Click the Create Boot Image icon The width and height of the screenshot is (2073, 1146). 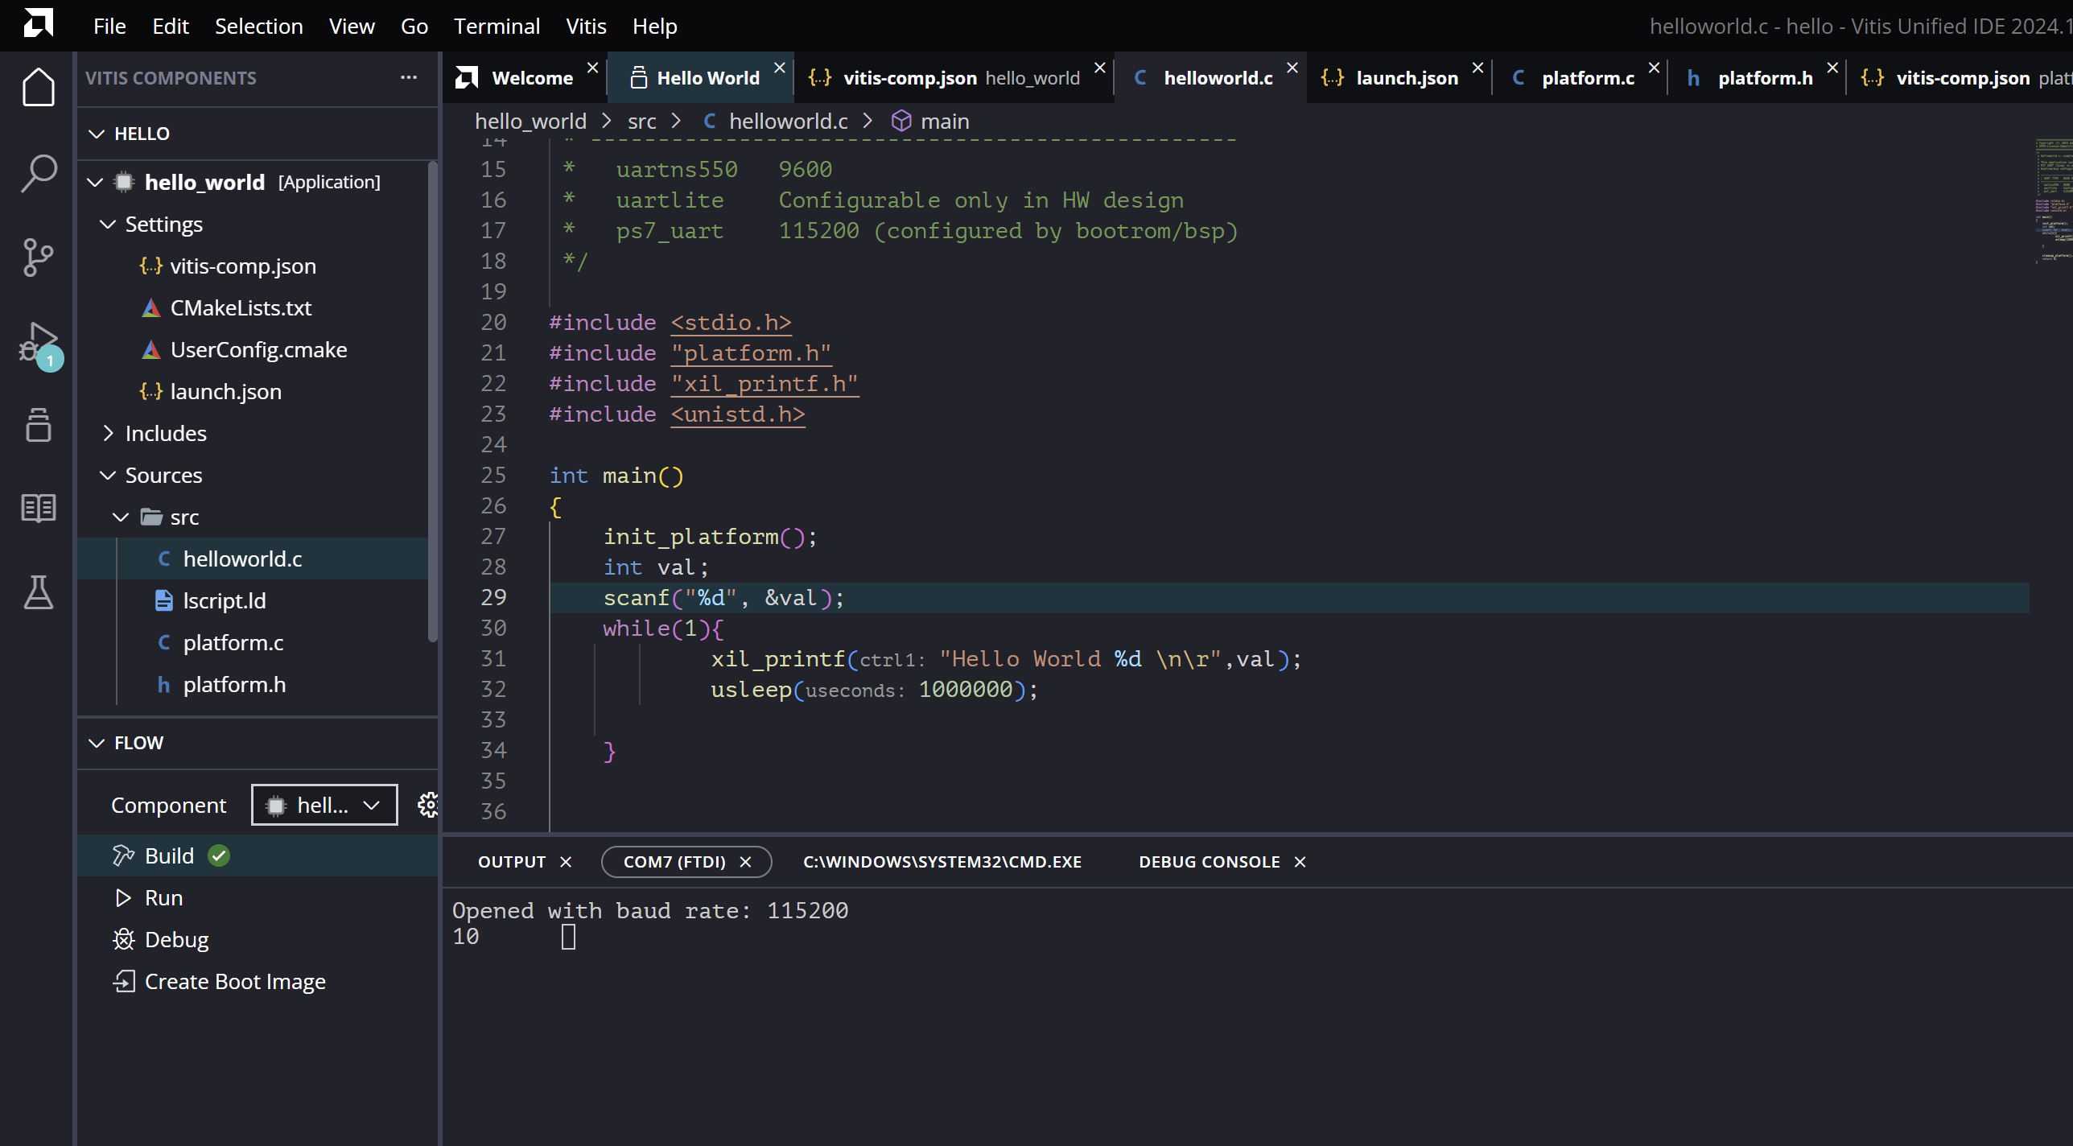(123, 981)
